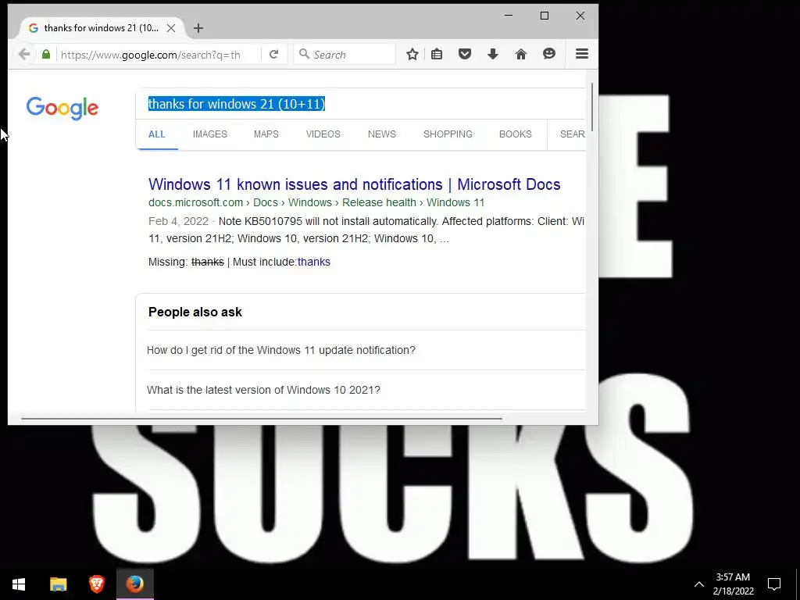Open the taskbar clock showing 3:57 AM
This screenshot has width=800, height=600.
[733, 584]
